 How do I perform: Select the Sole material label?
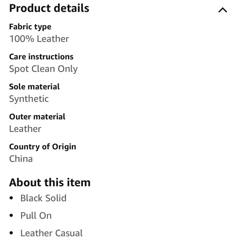point(34,87)
